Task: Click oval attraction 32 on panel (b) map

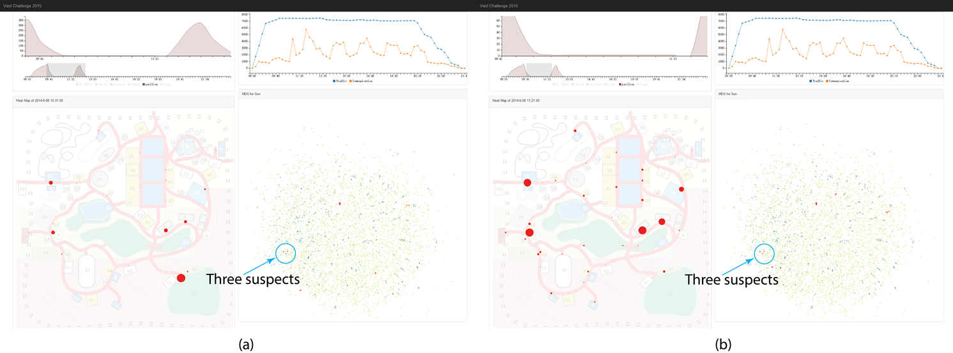Action: coord(563,270)
